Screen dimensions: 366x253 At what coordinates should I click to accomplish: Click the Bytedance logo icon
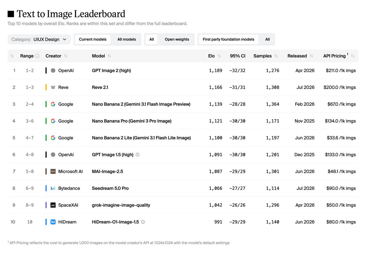[53, 188]
